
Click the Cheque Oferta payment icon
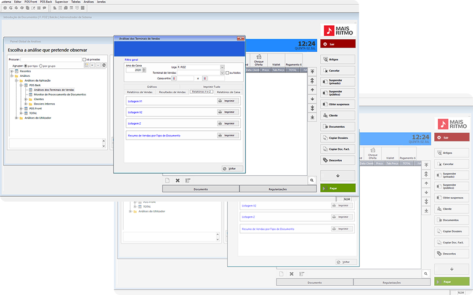[x=259, y=62]
